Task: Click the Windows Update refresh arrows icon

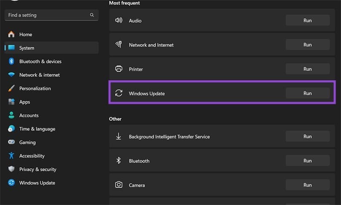Action: pos(119,94)
